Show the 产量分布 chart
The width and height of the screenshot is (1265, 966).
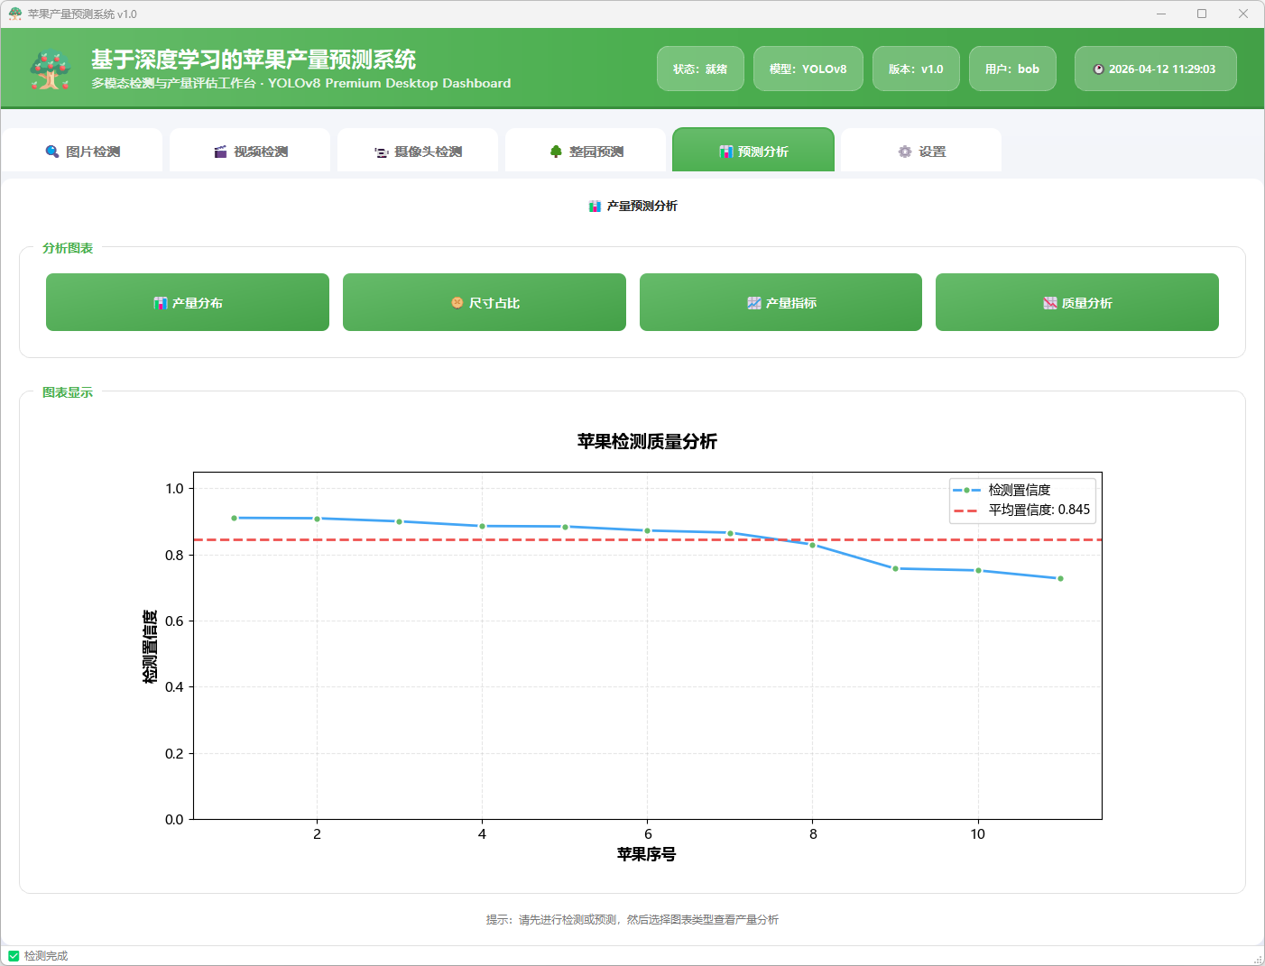(x=188, y=303)
